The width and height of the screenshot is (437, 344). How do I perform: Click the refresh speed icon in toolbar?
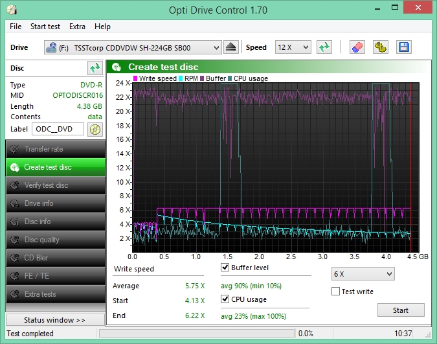pyautogui.click(x=324, y=47)
